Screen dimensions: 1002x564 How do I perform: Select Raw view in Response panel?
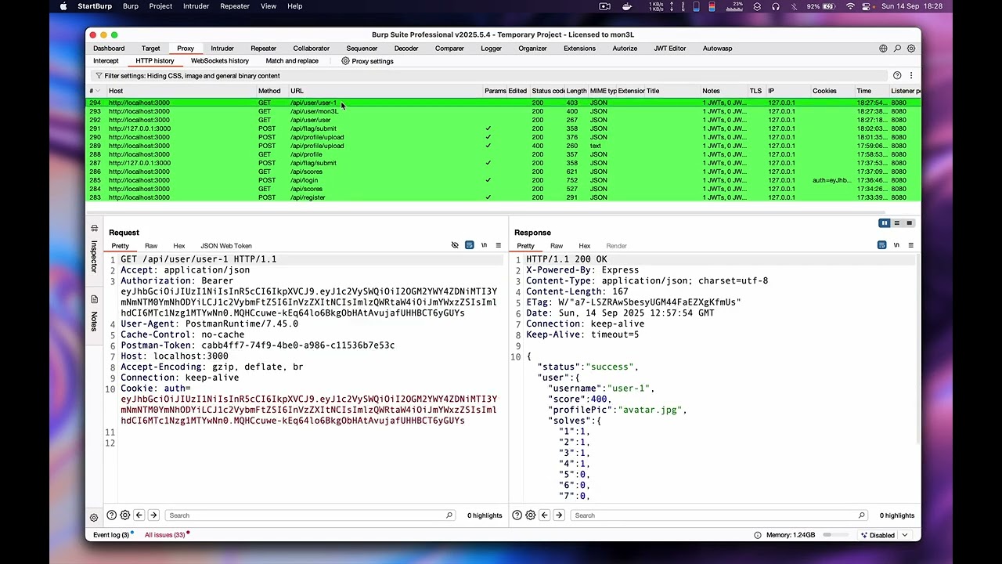pos(557,246)
